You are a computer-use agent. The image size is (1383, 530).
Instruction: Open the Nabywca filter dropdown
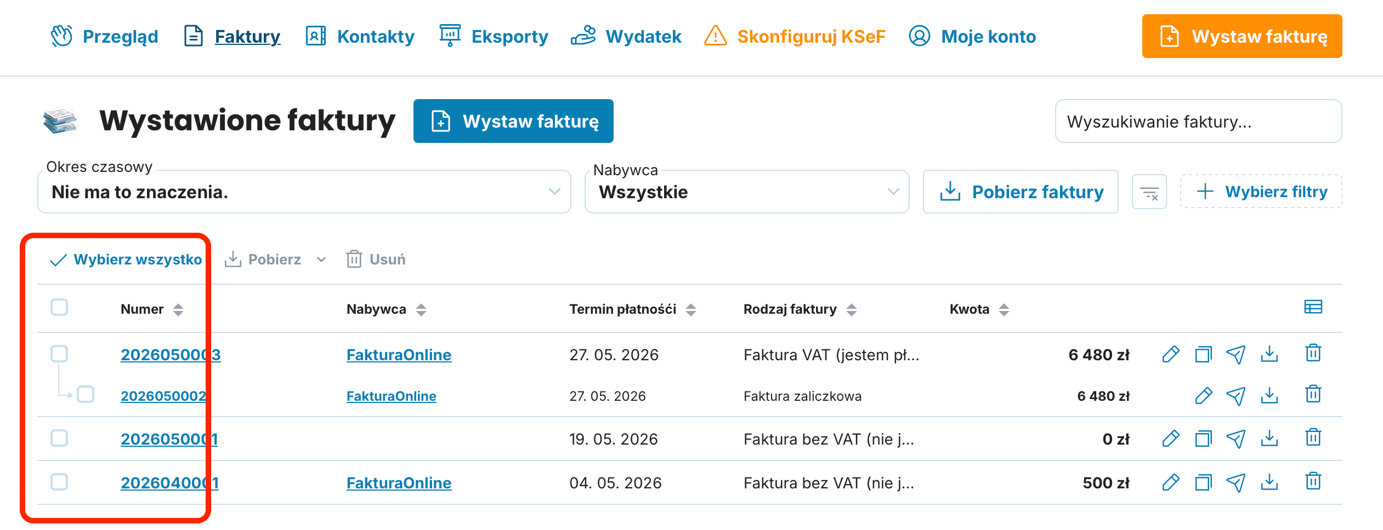coord(747,192)
